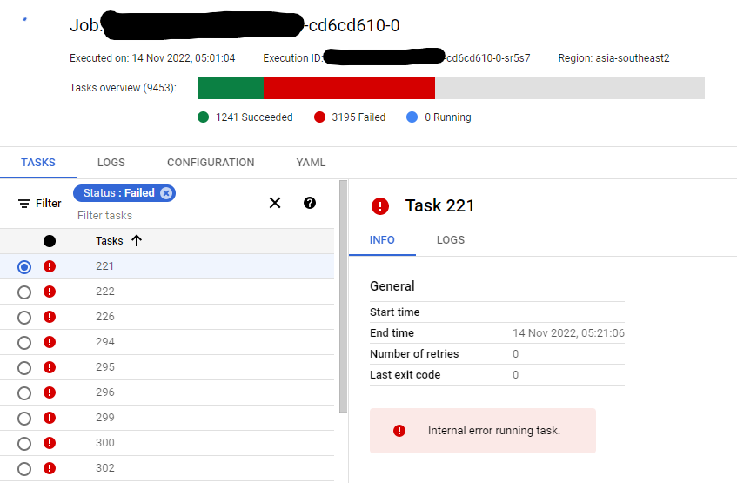The image size is (737, 483).
Task: Click the green succeeded segment of progress bar
Action: click(x=231, y=89)
